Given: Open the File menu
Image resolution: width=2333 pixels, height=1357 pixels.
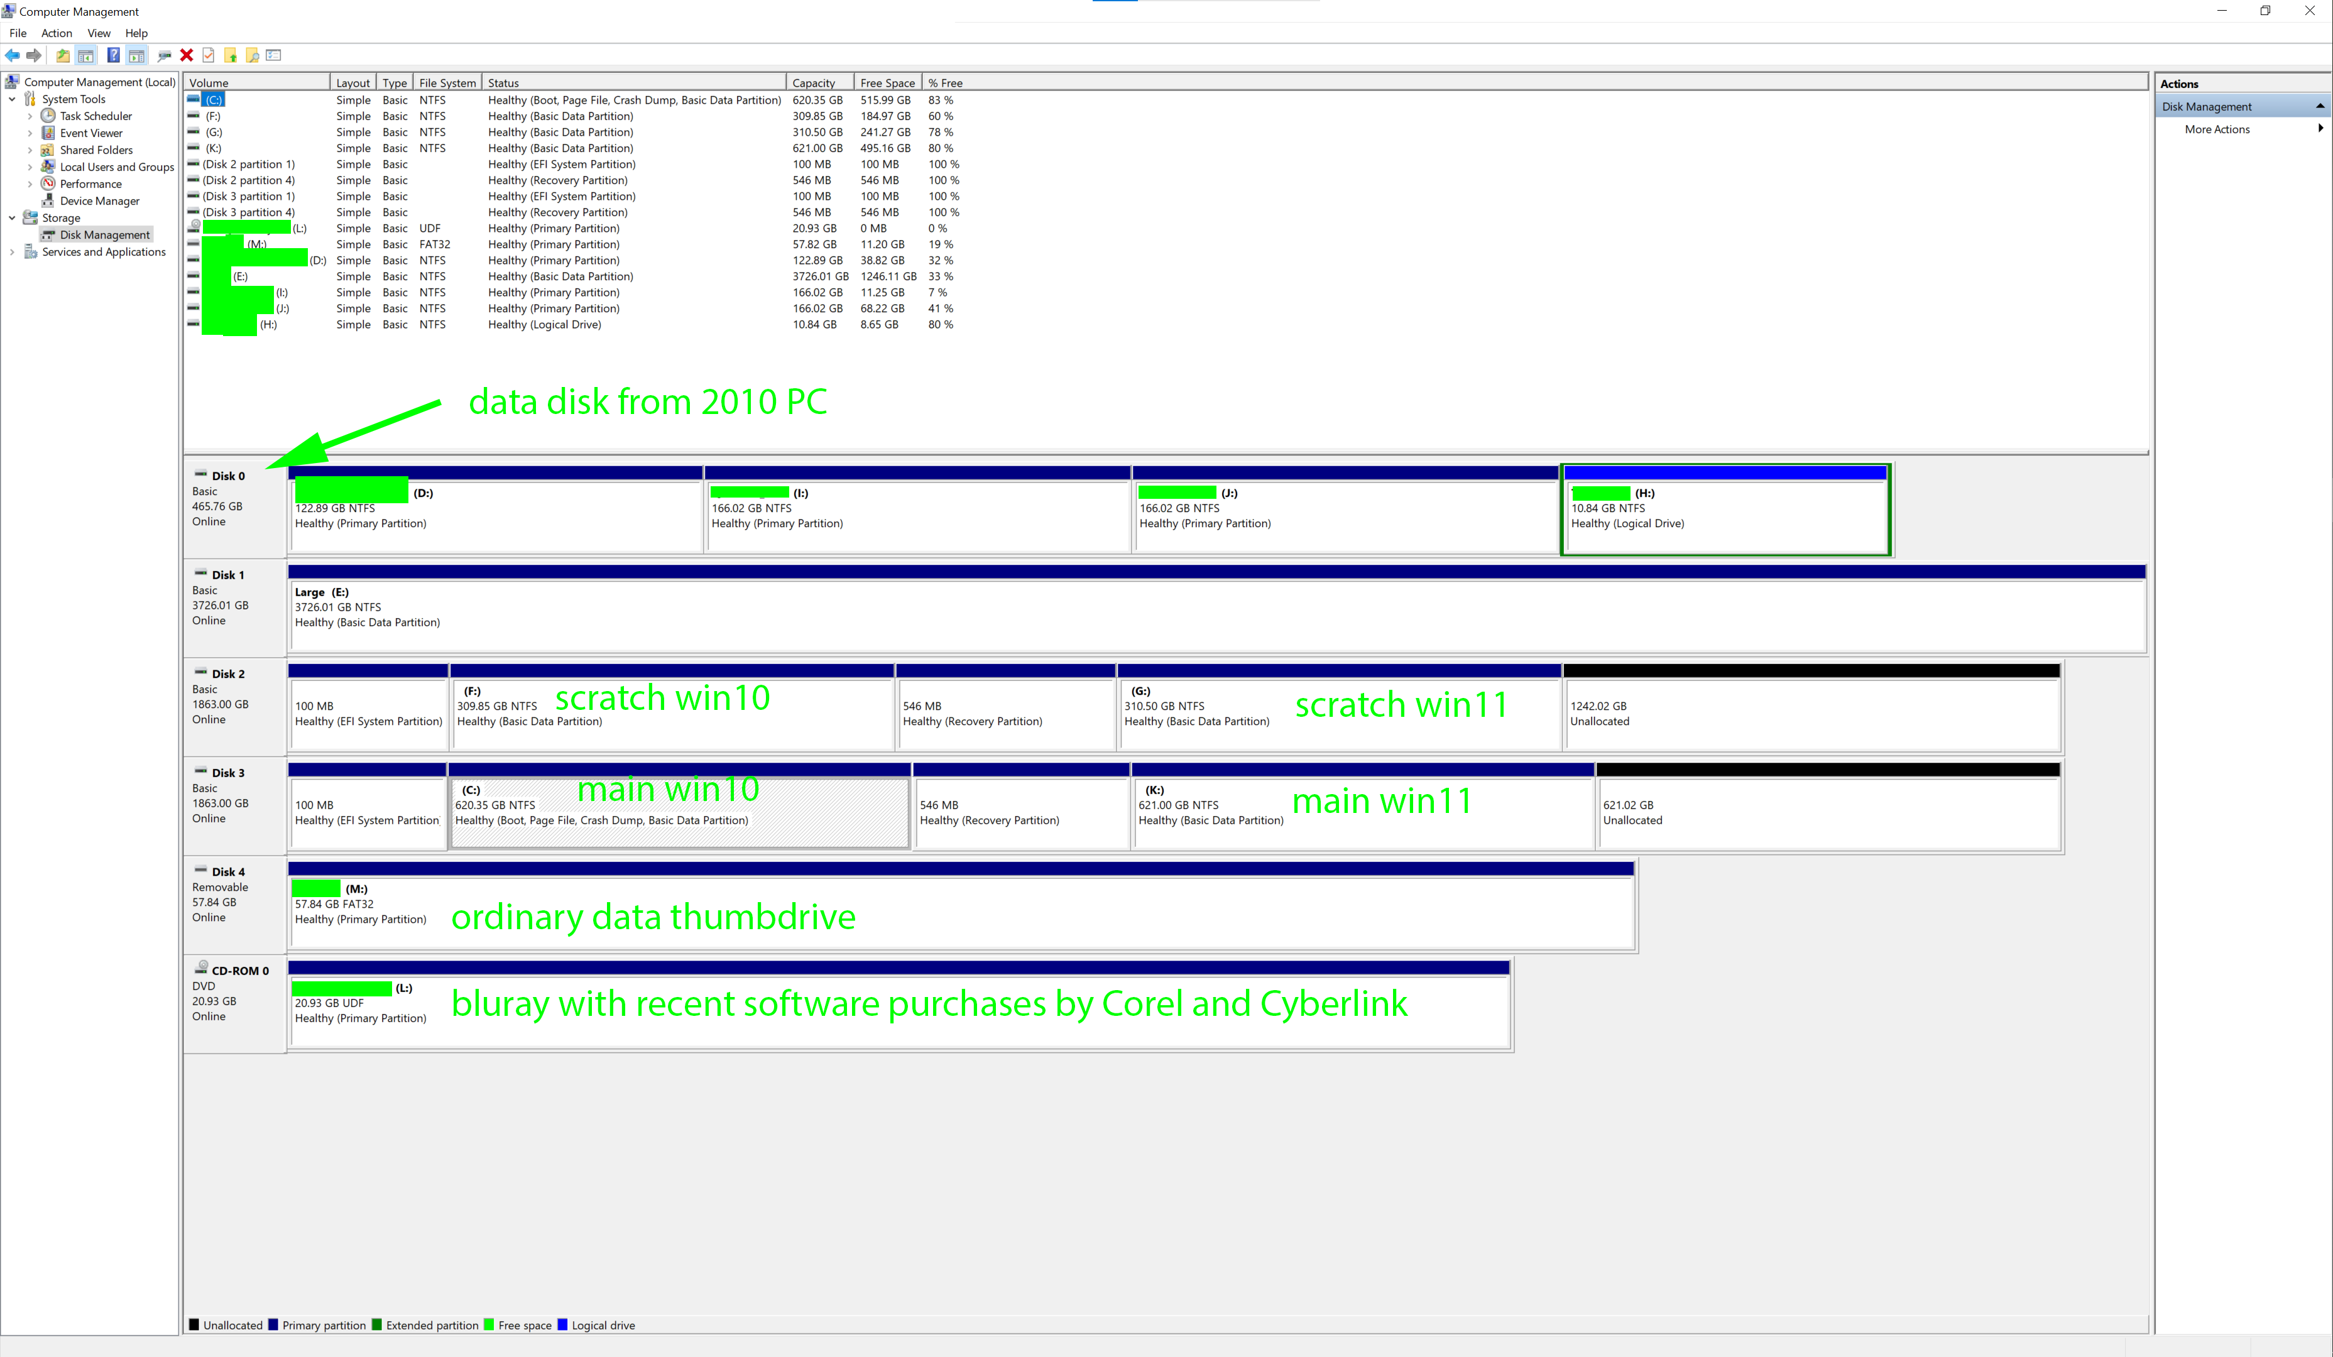Looking at the screenshot, I should [x=18, y=33].
